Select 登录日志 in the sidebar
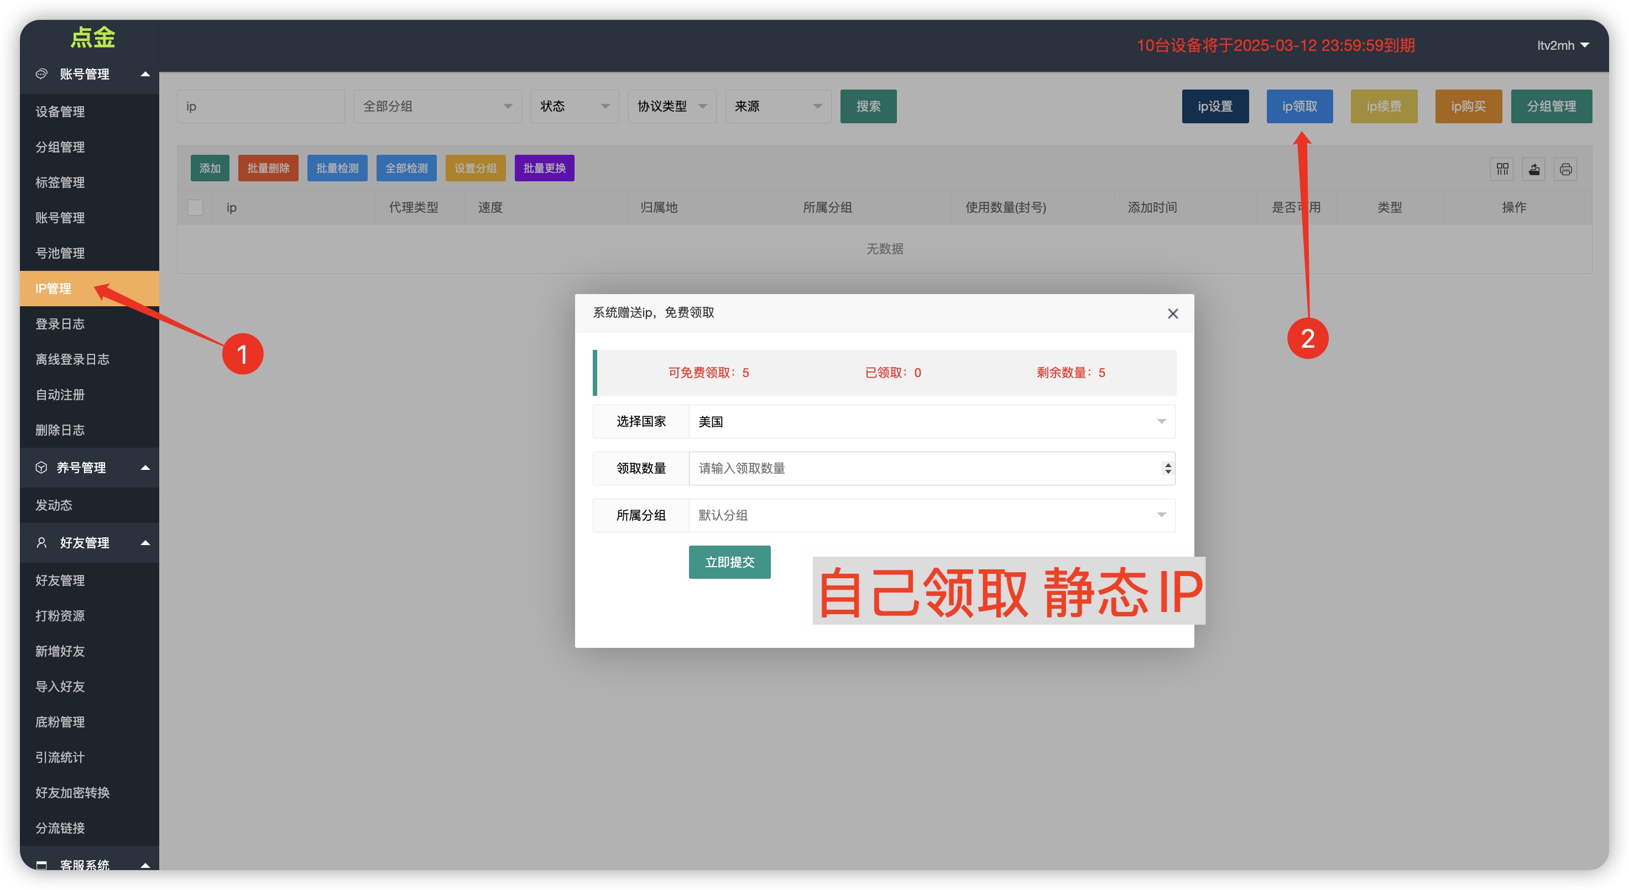Screen dimensions: 1629x890 tap(60, 324)
